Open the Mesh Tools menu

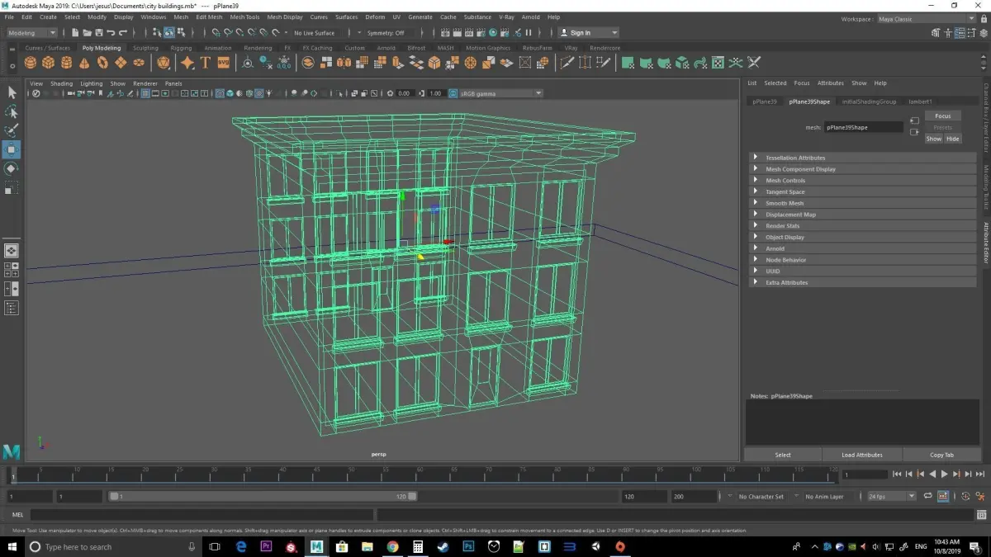click(244, 17)
